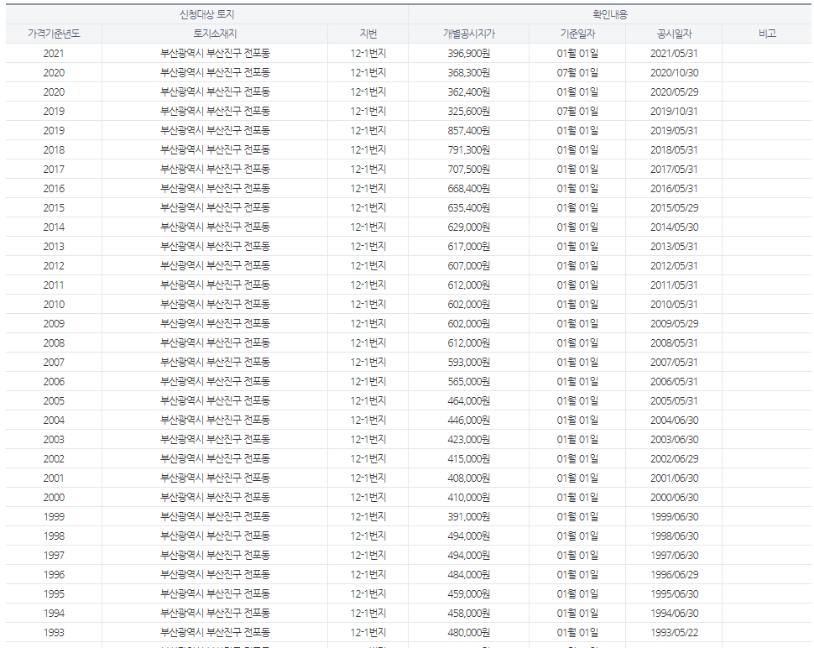Click 부산광역시 부산진구 전포동 in the 1993 row
Image resolution: width=814 pixels, height=648 pixels.
pyautogui.click(x=215, y=632)
